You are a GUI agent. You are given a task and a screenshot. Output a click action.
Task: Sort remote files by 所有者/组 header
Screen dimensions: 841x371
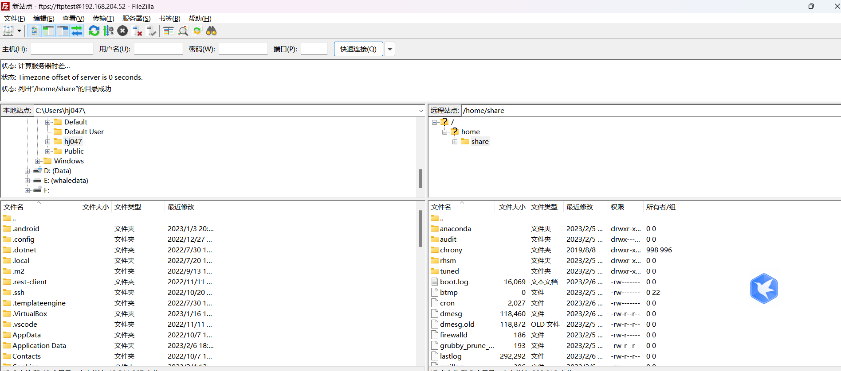point(662,207)
